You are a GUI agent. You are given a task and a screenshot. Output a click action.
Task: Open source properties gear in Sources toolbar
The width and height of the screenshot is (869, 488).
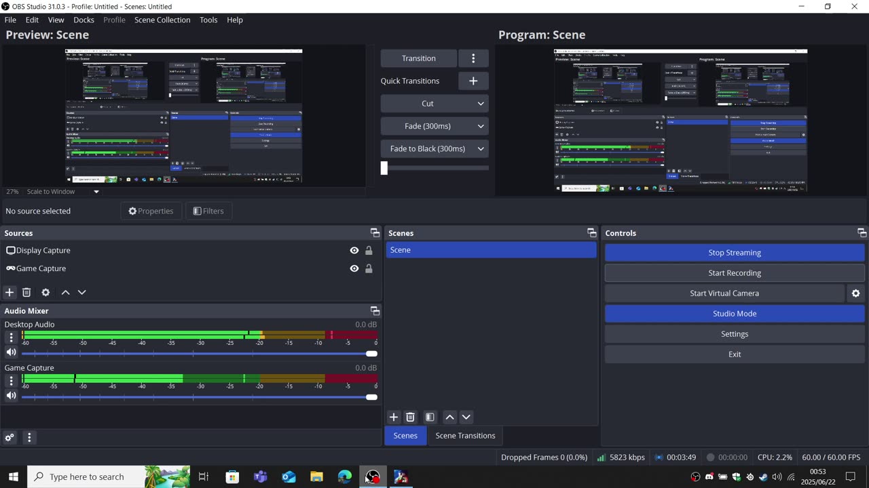pyautogui.click(x=45, y=292)
